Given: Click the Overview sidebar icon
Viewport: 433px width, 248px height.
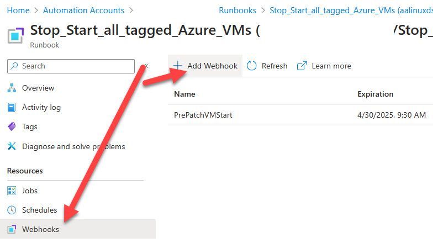Looking at the screenshot, I should click(12, 88).
